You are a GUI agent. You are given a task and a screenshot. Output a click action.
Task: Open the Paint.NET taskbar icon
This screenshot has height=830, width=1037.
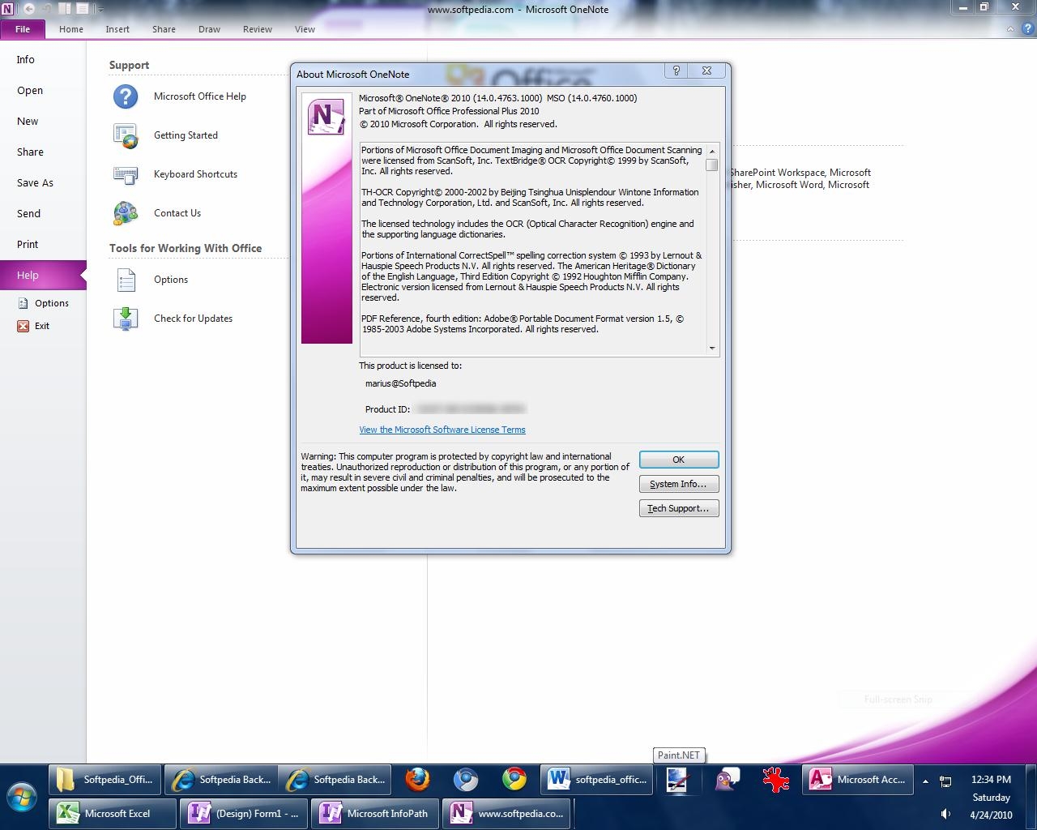(x=677, y=780)
